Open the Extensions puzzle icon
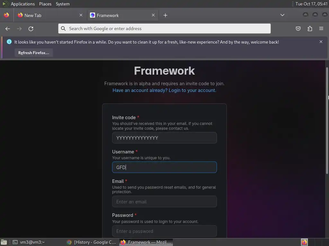Image resolution: width=329 pixels, height=246 pixels. (310, 29)
